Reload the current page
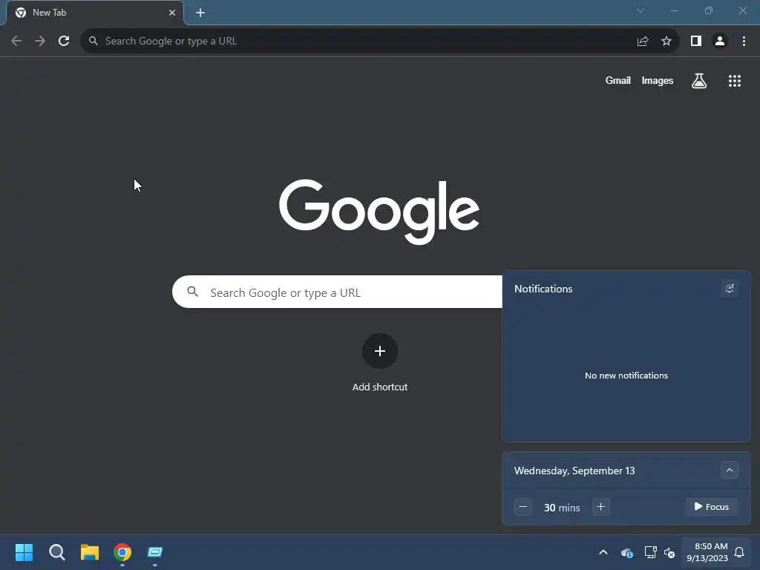This screenshot has width=760, height=570. (64, 41)
